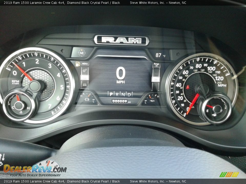Select the gear settings icon under MENU
Image resolution: width=246 pixels, height=184 pixels.
(x=85, y=70)
